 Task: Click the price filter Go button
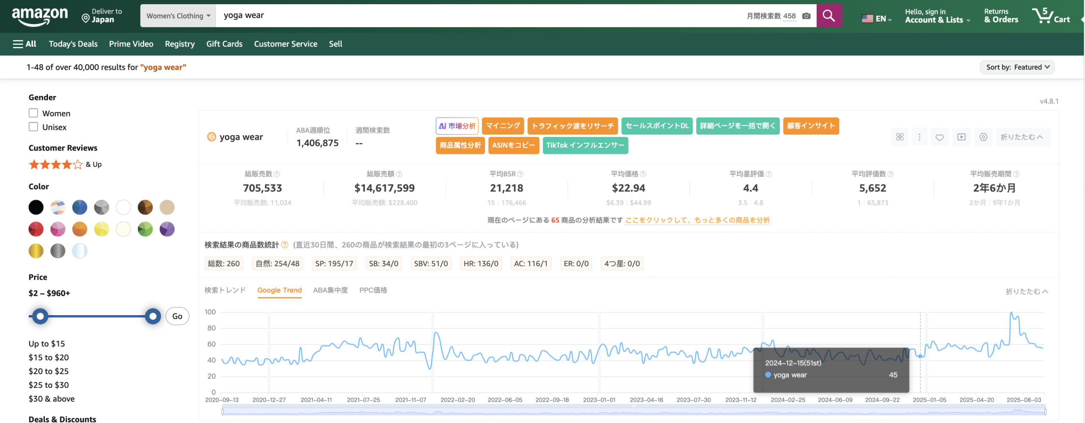click(x=177, y=316)
